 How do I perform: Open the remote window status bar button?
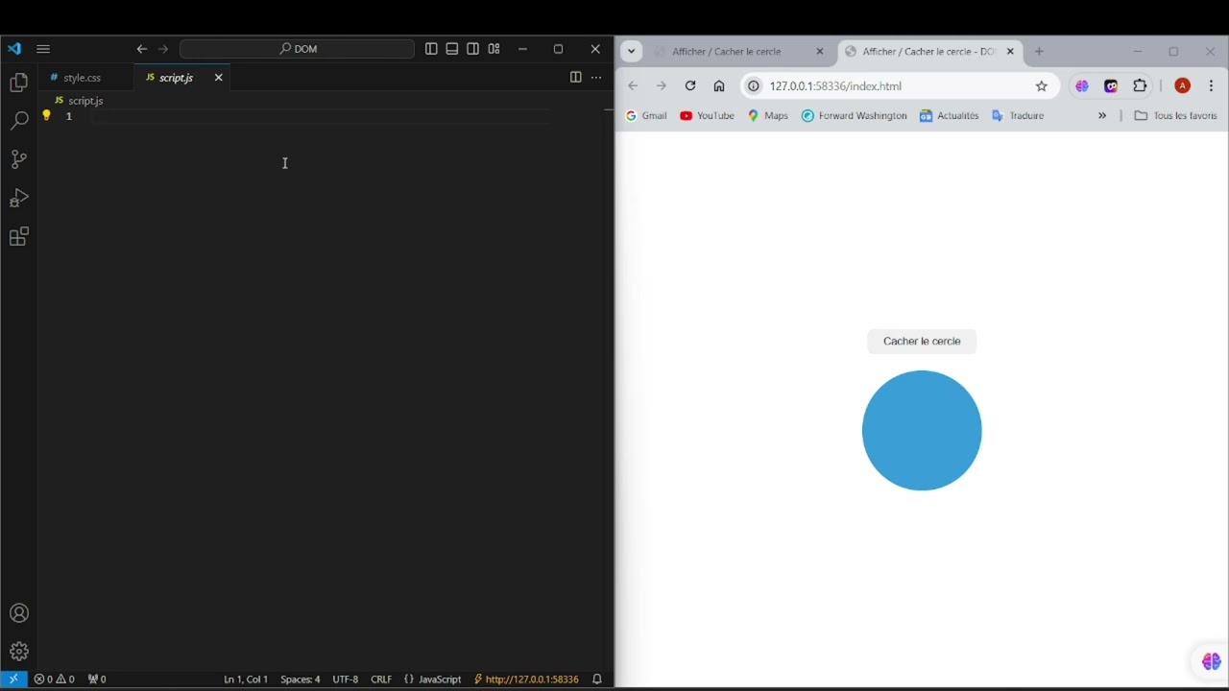[x=13, y=679]
